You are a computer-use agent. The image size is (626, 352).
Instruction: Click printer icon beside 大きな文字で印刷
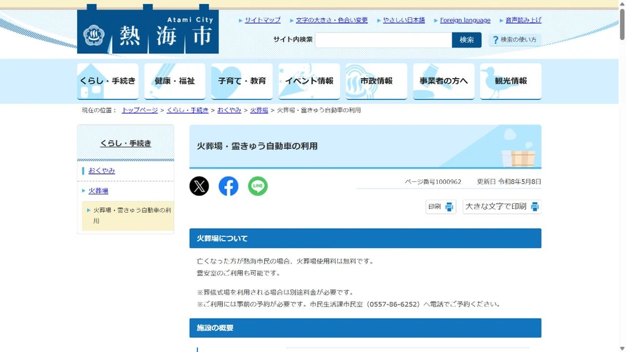point(535,206)
